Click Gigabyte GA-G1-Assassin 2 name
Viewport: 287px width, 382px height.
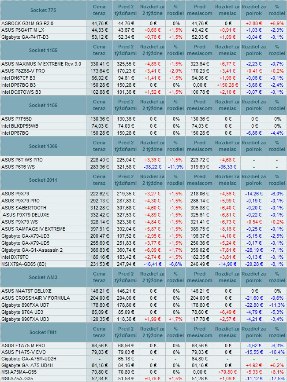coord(32,250)
